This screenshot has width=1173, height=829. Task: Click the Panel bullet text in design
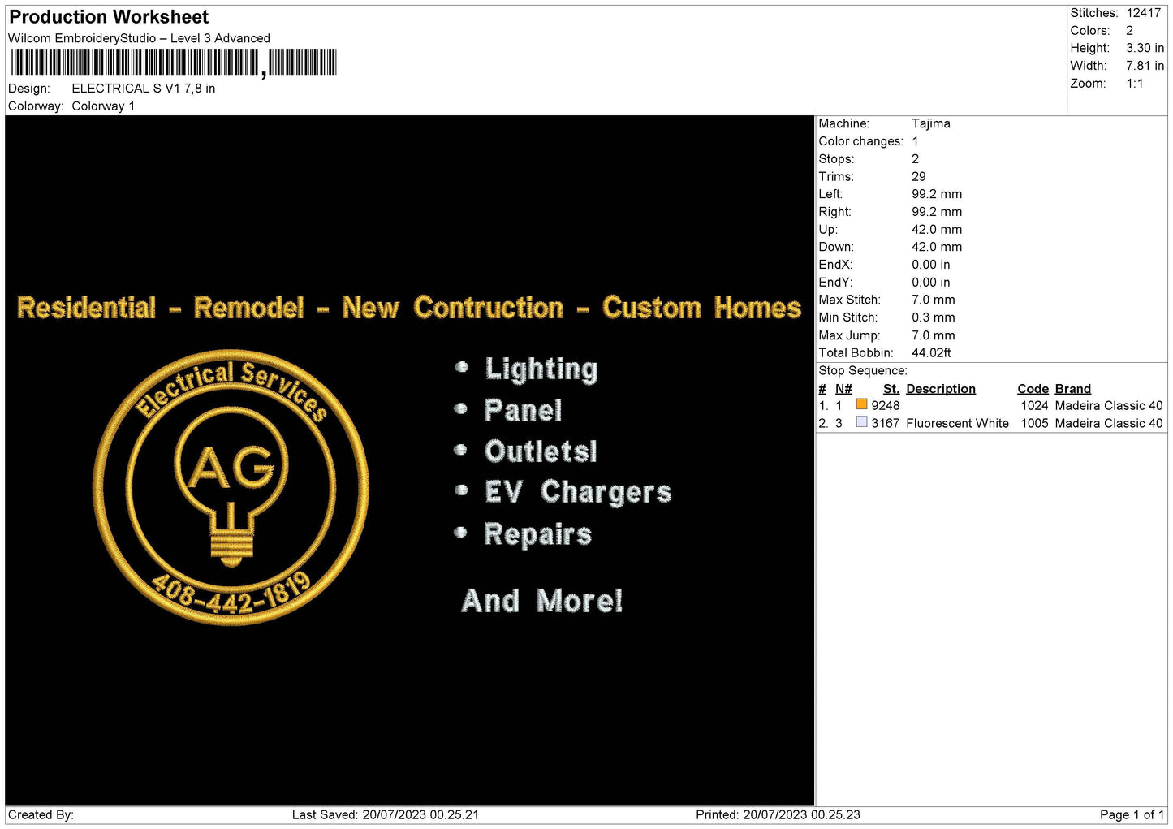click(523, 410)
